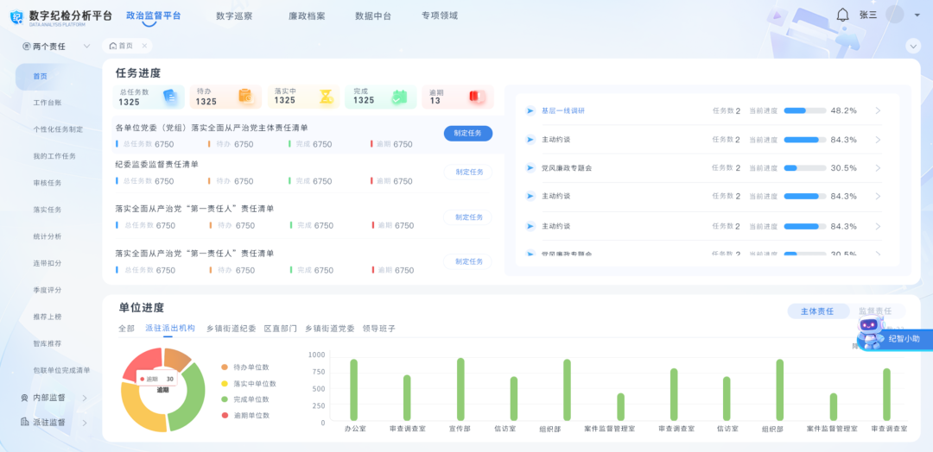Switch to 数字巡察 tab
The image size is (933, 452).
tap(234, 16)
